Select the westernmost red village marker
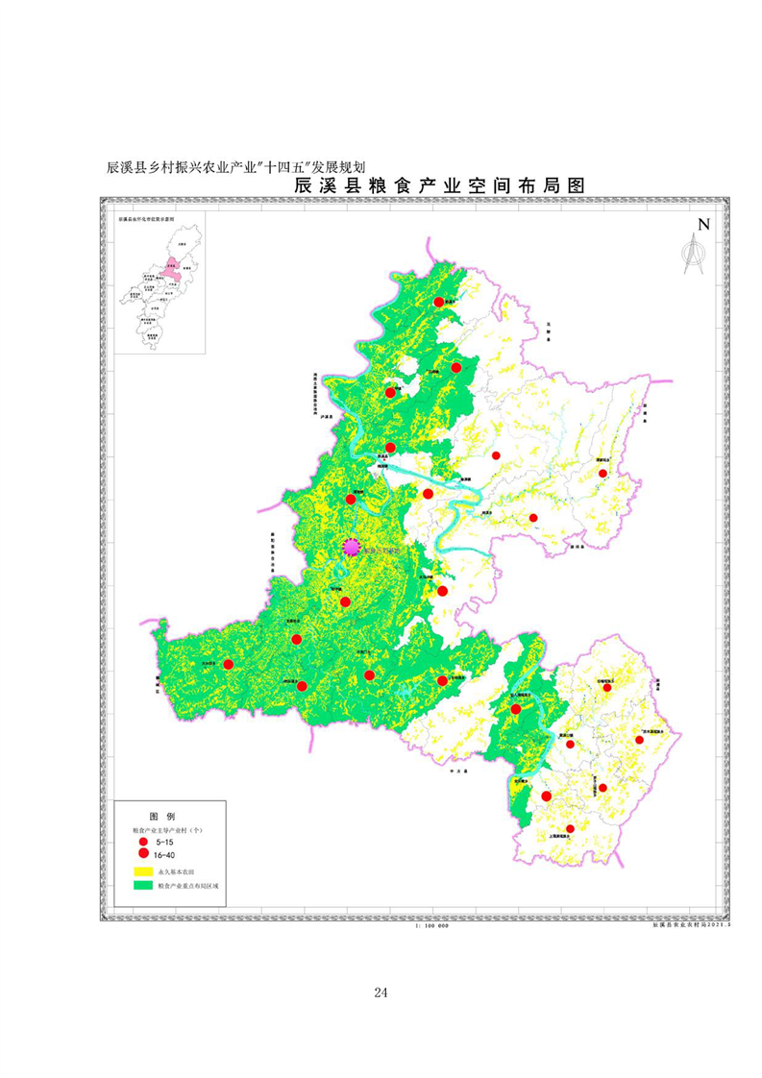This screenshot has height=1078, width=762. click(229, 664)
